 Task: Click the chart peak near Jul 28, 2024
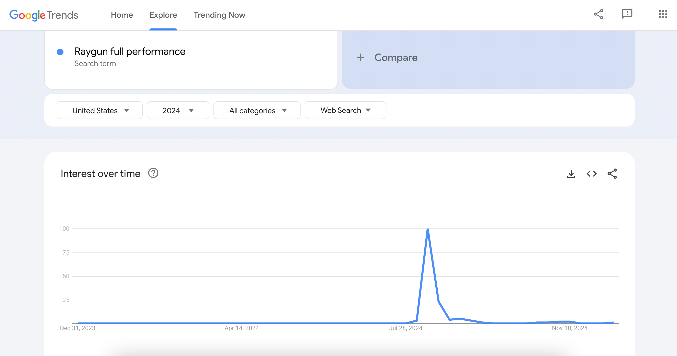(428, 229)
